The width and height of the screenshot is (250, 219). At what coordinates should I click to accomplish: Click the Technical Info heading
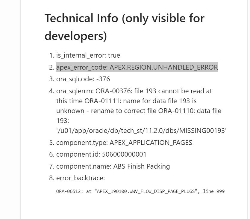point(124,27)
